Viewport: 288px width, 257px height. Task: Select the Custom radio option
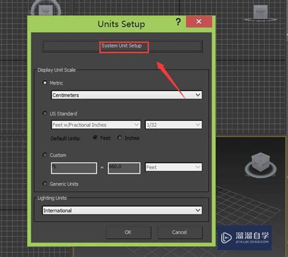click(x=44, y=155)
